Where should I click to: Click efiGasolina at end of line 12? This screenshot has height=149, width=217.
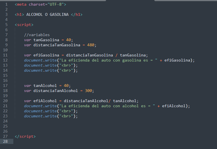click(177, 60)
